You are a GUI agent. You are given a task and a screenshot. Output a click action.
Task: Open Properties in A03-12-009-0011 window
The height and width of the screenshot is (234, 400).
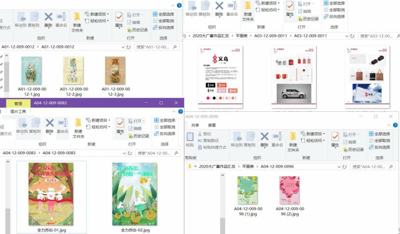click(x=289, y=9)
